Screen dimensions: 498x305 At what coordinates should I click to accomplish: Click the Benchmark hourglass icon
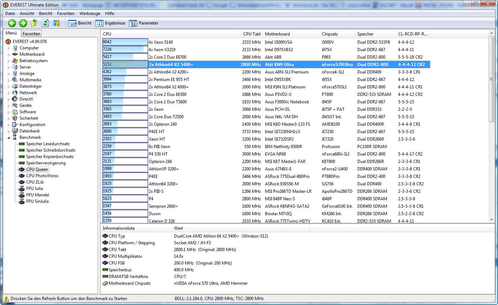click(x=15, y=137)
